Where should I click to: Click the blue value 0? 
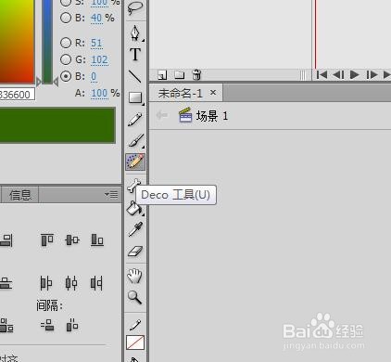point(94,76)
